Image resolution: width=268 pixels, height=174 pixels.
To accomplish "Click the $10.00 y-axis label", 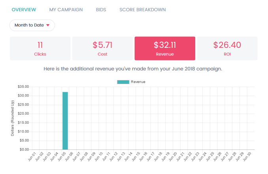I will click(x=23, y=131).
